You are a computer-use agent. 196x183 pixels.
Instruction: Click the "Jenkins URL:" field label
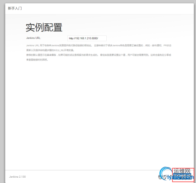(34, 38)
